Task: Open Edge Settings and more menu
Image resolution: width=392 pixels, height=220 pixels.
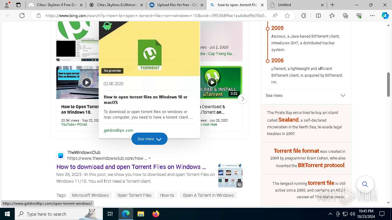Action: coord(372,16)
